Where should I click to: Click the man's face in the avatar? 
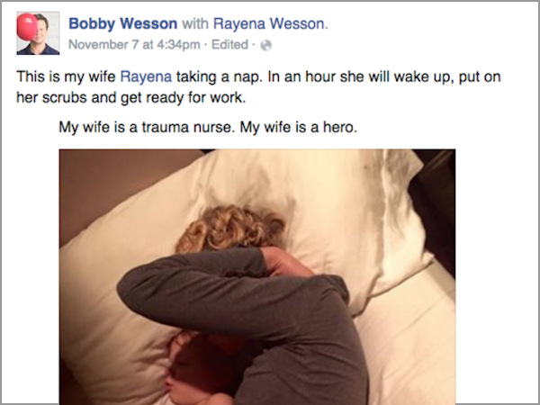point(44,32)
